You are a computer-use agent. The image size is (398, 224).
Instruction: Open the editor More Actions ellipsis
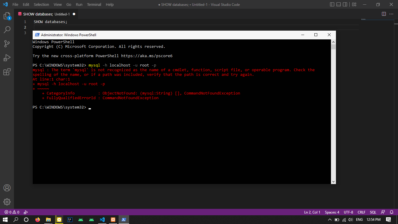(x=392, y=14)
